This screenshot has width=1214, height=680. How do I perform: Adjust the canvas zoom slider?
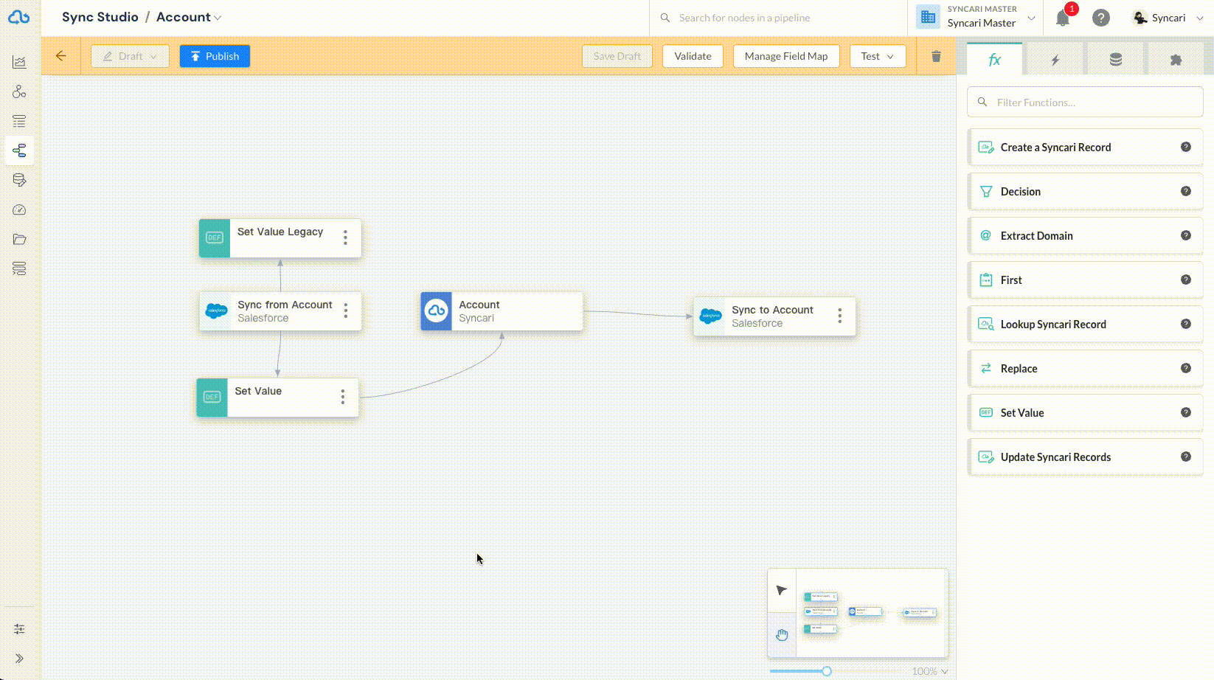pyautogui.click(x=827, y=671)
